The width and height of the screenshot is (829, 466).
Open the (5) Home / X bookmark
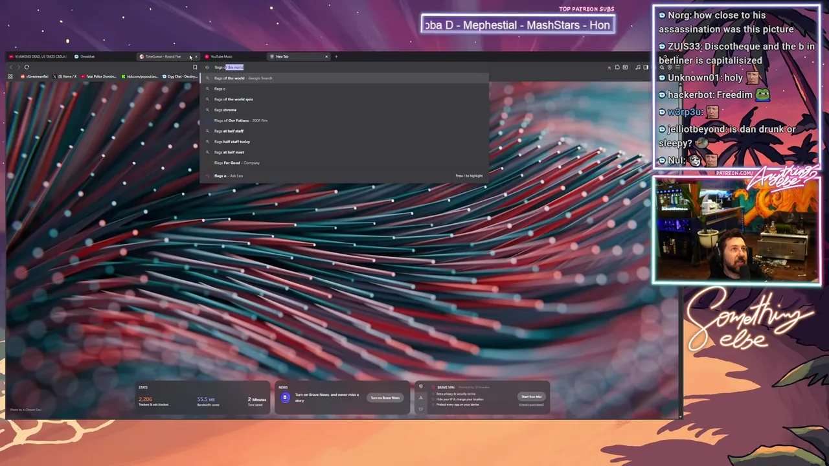point(65,76)
